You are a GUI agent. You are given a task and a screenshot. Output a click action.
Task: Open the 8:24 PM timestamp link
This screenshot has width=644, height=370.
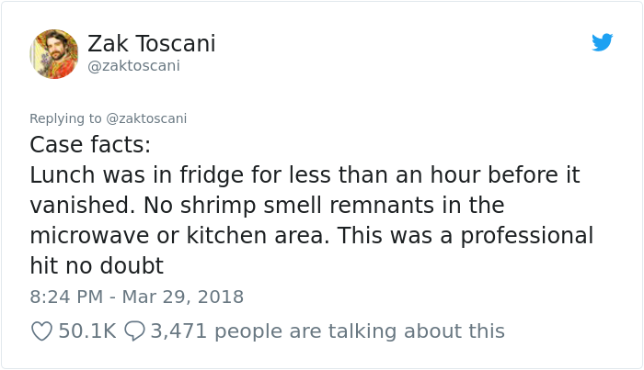tap(64, 297)
